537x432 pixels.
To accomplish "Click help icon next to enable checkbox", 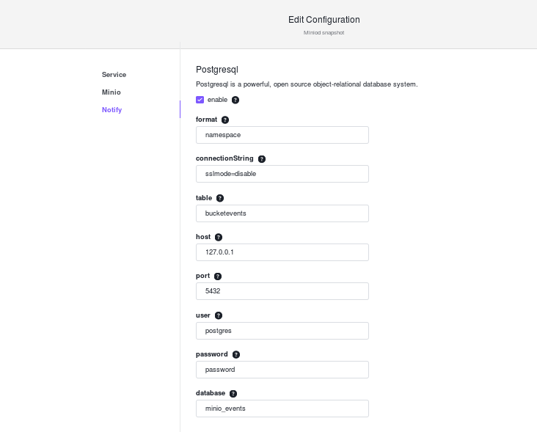I will (x=235, y=100).
